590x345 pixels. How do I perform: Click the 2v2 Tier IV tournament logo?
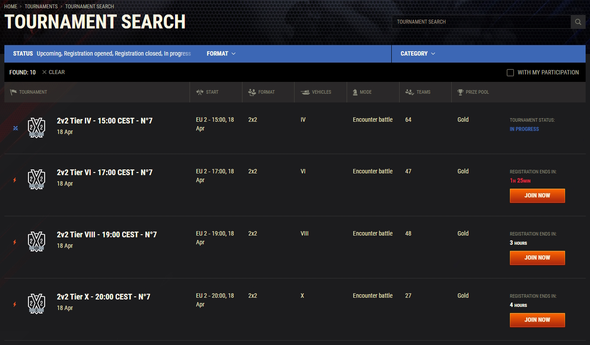point(36,128)
